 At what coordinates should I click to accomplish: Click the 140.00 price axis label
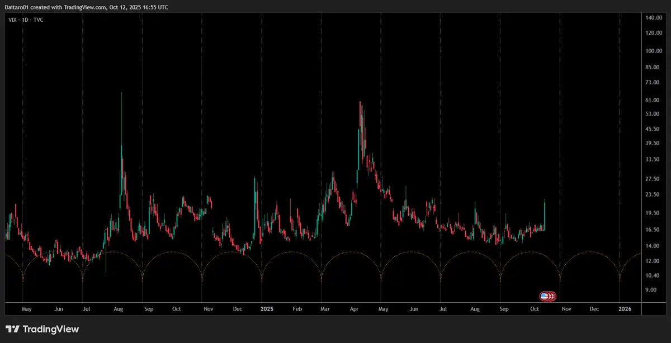[654, 18]
